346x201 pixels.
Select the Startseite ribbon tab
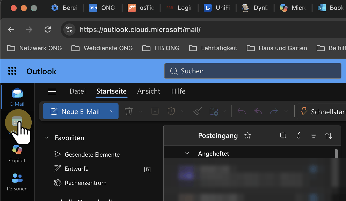click(111, 91)
